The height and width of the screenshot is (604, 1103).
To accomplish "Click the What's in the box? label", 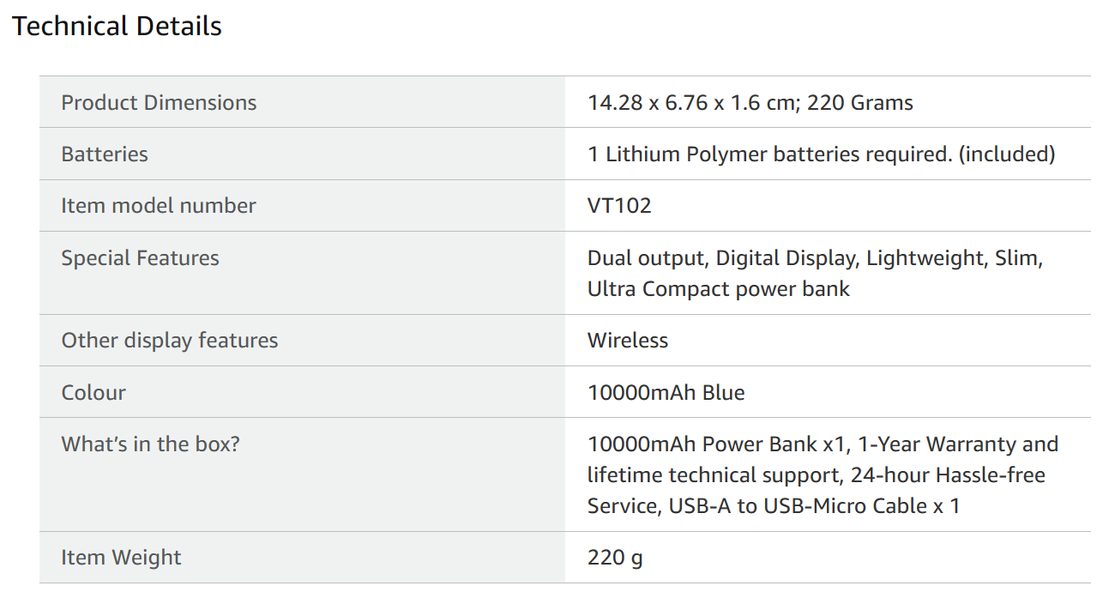I will [x=150, y=444].
